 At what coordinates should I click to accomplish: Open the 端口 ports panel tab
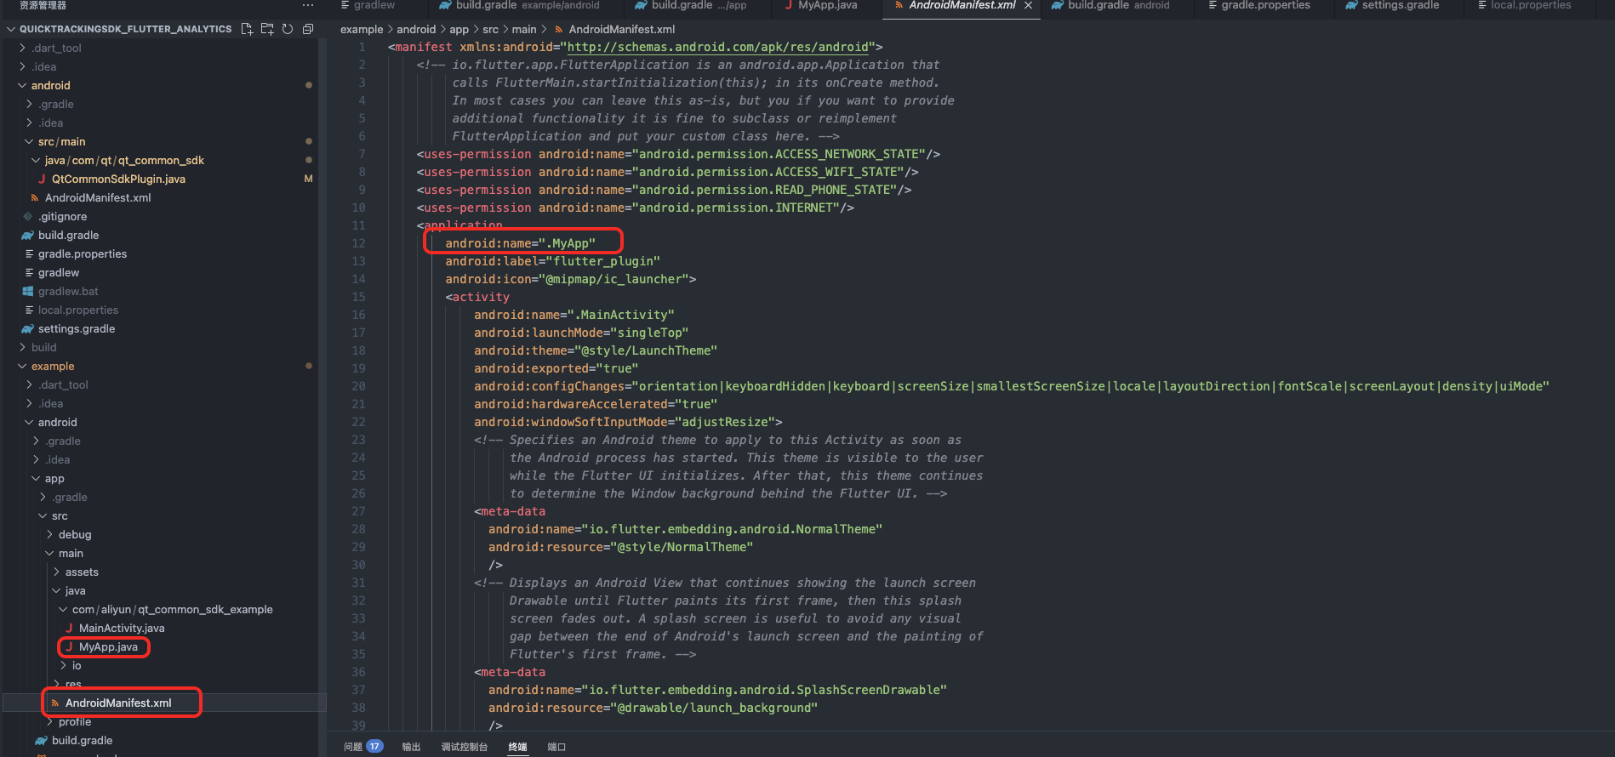(556, 747)
